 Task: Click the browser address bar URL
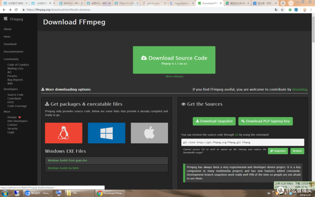(x=58, y=10)
